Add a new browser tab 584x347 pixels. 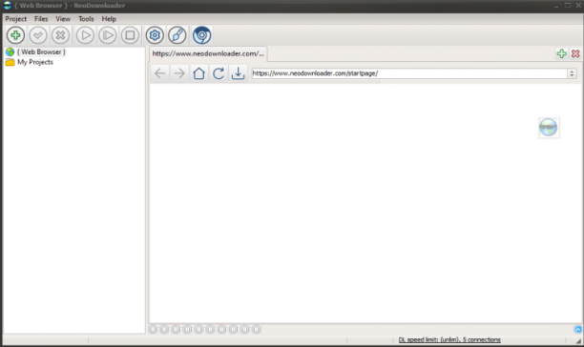[562, 53]
